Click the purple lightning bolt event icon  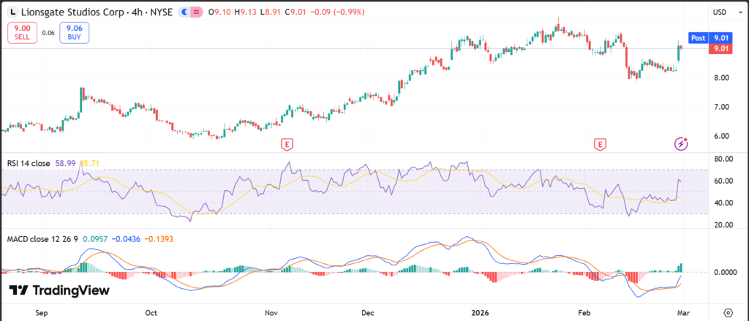[x=680, y=144]
